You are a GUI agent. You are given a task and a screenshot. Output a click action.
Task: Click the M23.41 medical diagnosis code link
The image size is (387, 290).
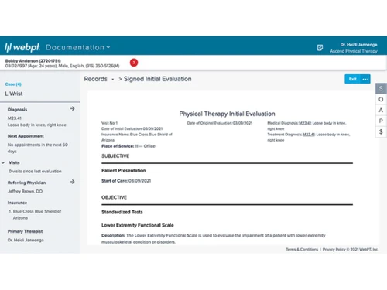tap(305, 123)
